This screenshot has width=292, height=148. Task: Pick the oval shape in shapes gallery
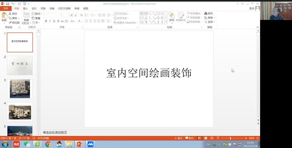[x=162, y=14]
